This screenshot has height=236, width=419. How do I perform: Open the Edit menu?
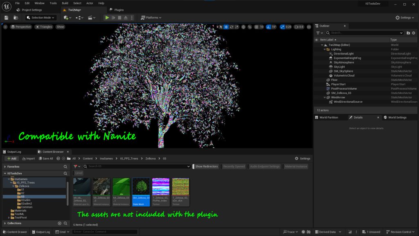tap(27, 3)
